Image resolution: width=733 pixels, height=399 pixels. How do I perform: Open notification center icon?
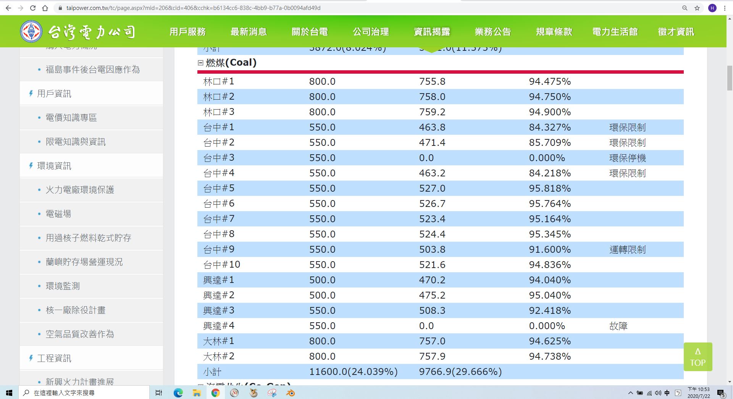point(721,393)
